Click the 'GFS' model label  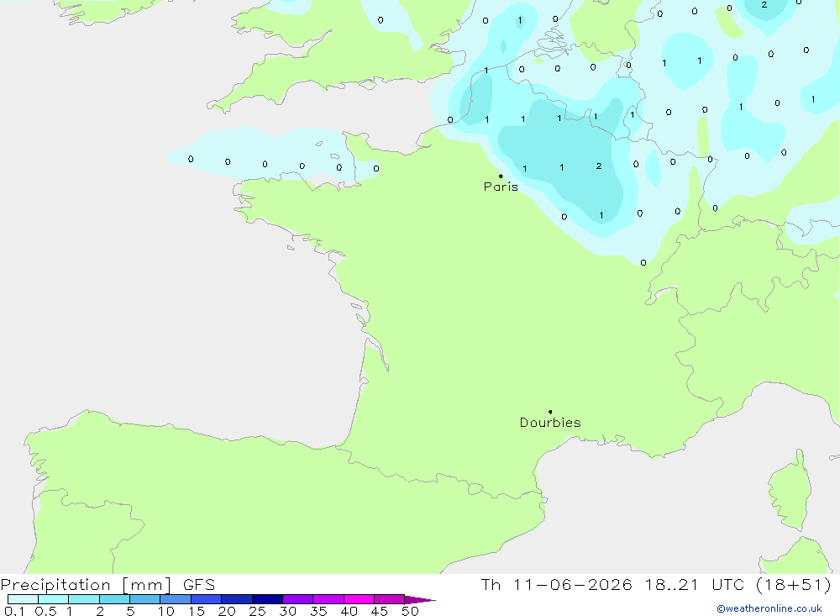tap(199, 585)
